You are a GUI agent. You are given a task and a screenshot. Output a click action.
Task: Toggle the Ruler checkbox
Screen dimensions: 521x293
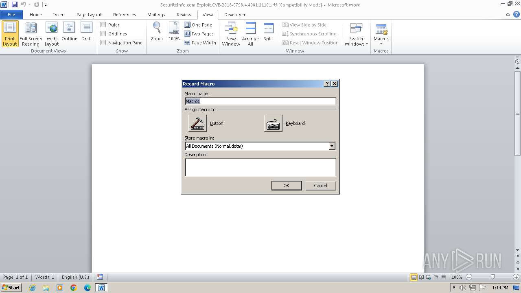103,25
